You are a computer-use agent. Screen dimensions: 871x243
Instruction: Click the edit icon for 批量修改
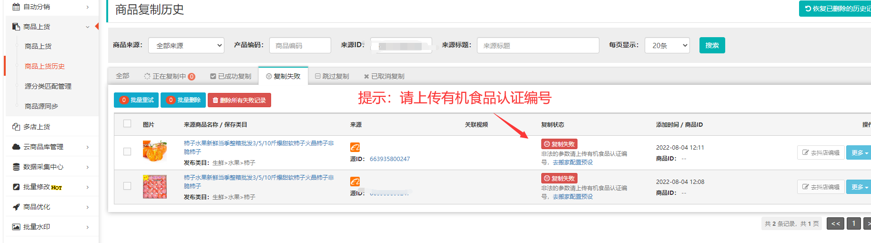point(16,187)
